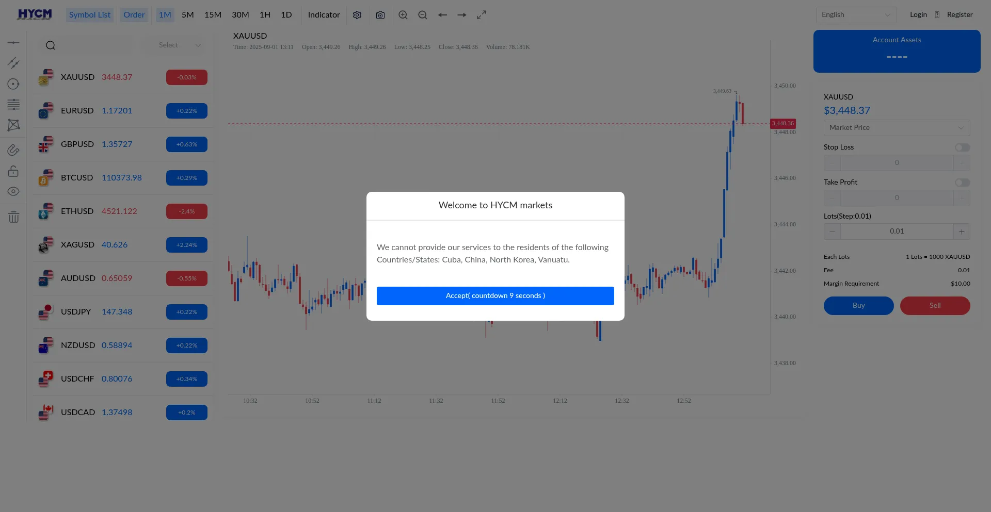Select AUDUSD in the symbol list

(x=123, y=278)
